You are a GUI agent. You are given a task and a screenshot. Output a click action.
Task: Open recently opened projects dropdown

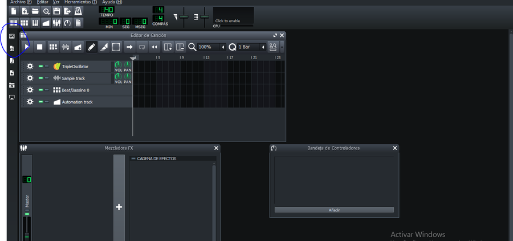[x=46, y=11]
